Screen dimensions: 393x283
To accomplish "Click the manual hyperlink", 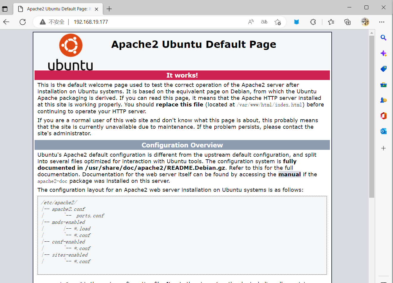I will [x=289, y=174].
